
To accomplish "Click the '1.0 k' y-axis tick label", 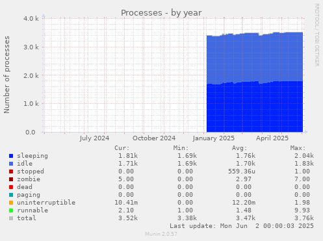I will coord(31,104).
